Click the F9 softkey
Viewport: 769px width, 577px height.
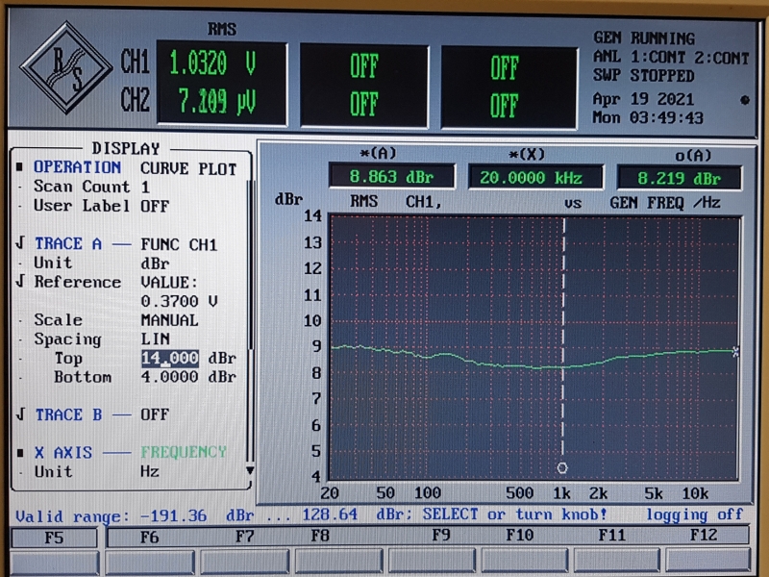coord(441,535)
